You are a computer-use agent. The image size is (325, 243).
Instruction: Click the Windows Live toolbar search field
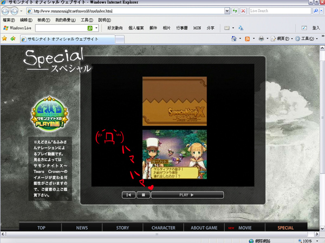[61, 28]
